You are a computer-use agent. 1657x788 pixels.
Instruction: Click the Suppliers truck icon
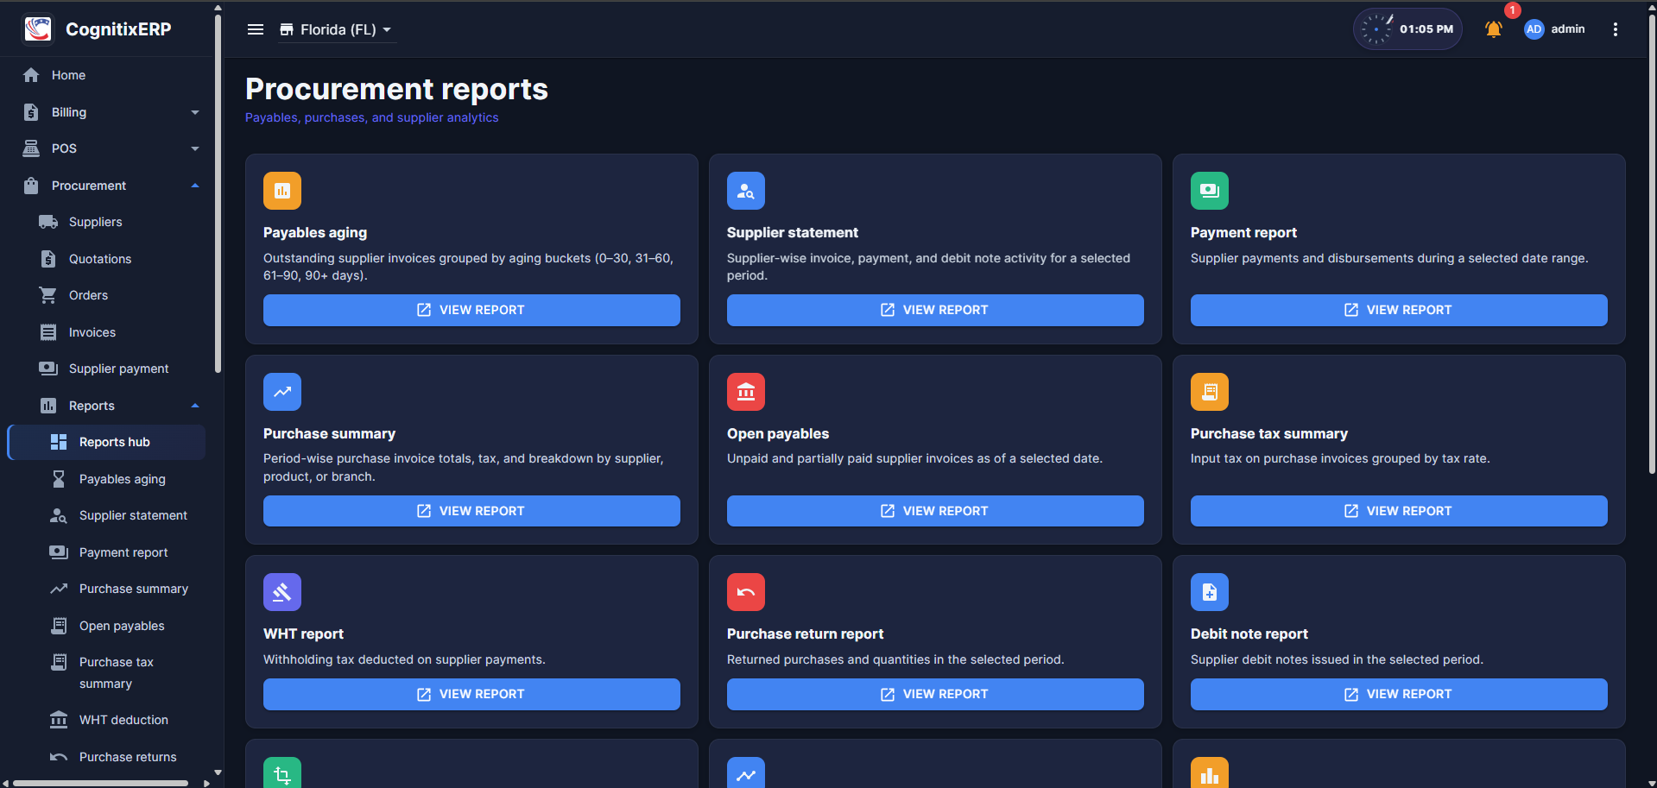48,222
